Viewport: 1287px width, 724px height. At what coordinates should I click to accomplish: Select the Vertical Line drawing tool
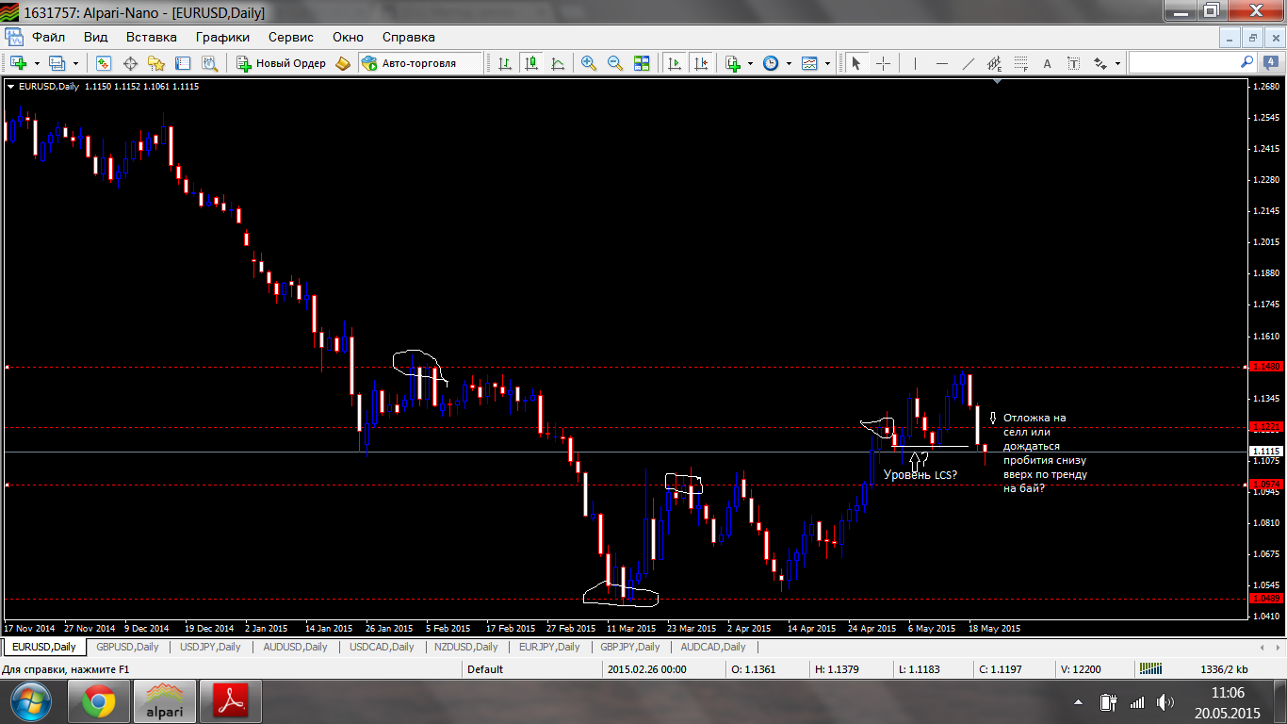914,63
